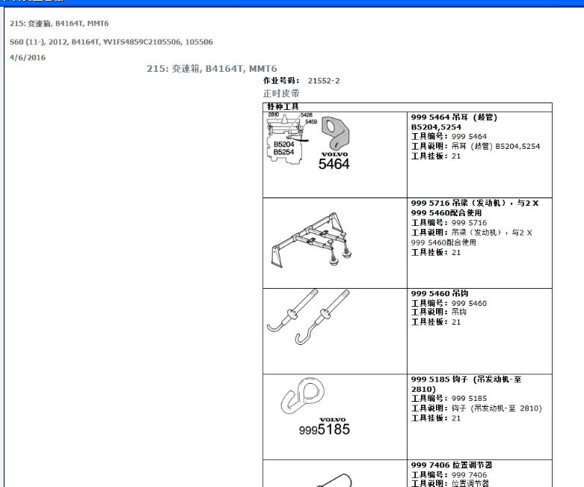The height and width of the screenshot is (487, 584).
Task: Click tool number value 999 5460
Action: coord(470,304)
